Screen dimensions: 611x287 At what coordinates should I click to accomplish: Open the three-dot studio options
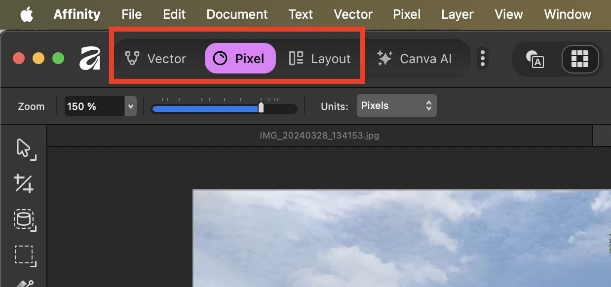tap(482, 59)
